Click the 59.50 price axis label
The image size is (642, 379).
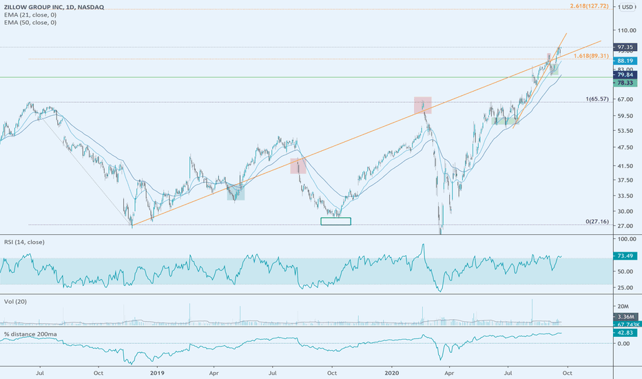[x=626, y=116]
